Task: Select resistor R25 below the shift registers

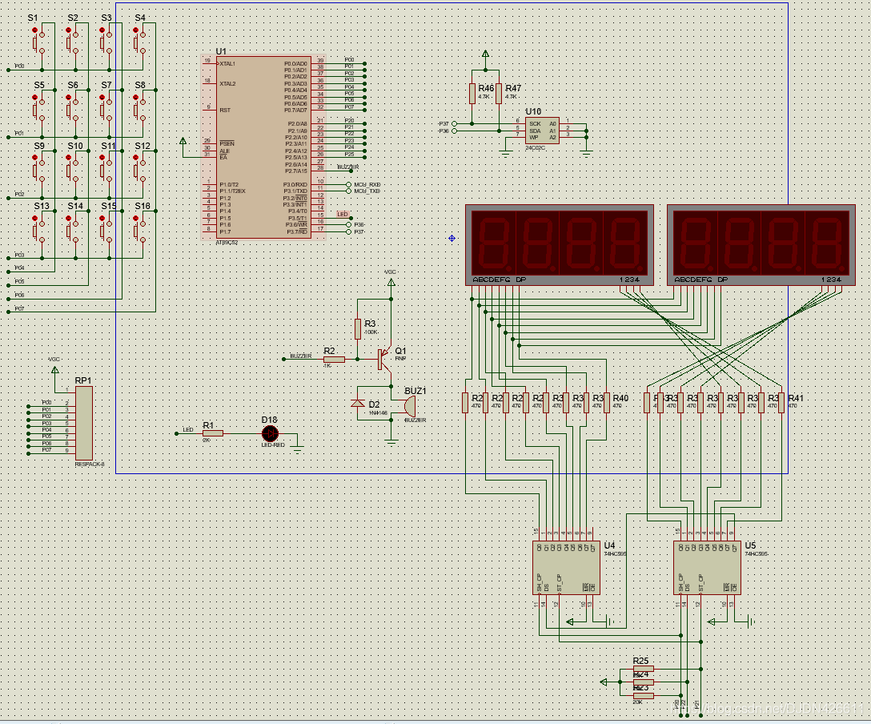Action: (x=643, y=669)
